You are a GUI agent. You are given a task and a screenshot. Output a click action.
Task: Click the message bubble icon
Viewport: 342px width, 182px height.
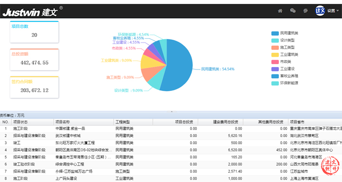[305, 11]
